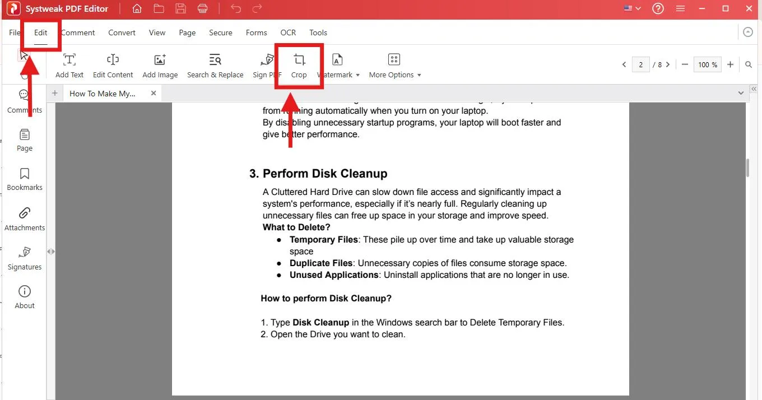Click the page number input field
Screen dimensions: 762x400
coord(641,65)
